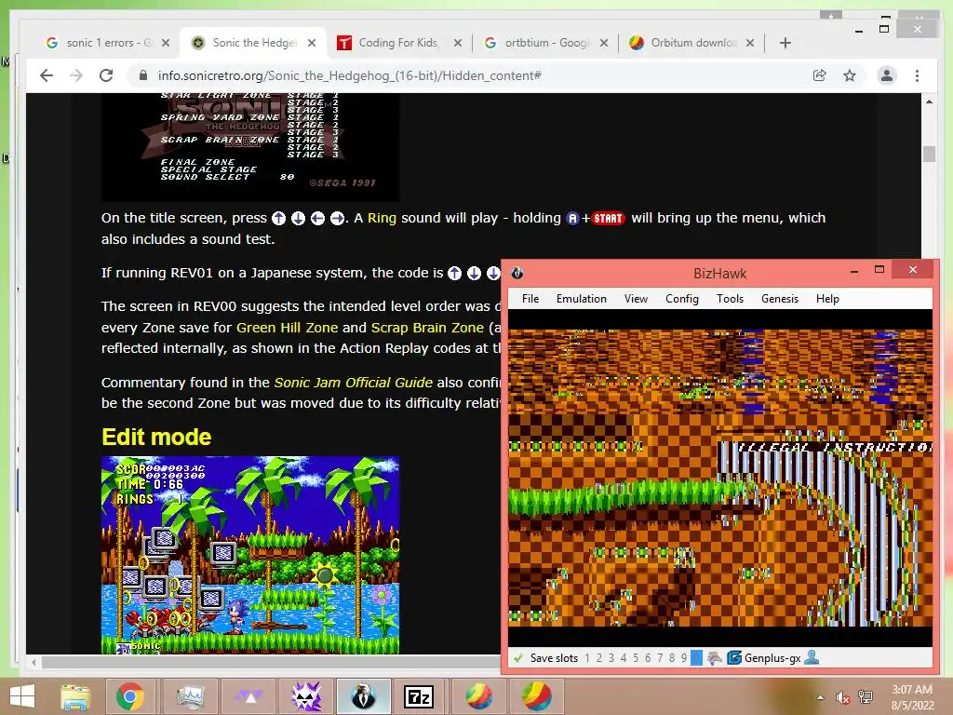Image resolution: width=953 pixels, height=715 pixels.
Task: Click the vertical scrollbar thumb
Action: (x=930, y=154)
